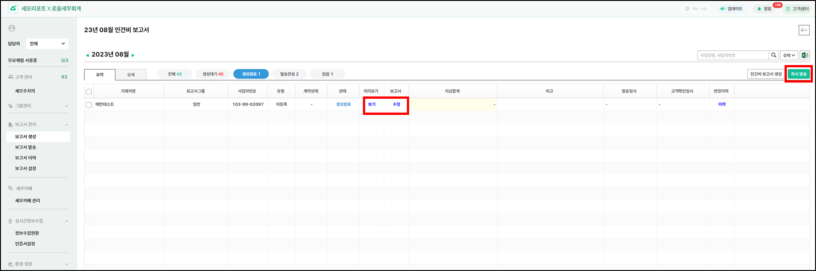Click the 즉시 발송 button

tap(799, 74)
